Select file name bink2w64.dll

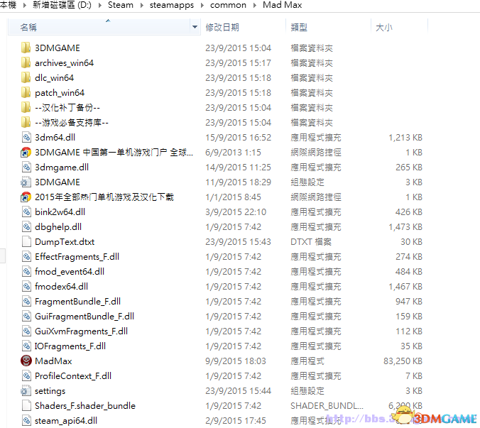(x=60, y=212)
